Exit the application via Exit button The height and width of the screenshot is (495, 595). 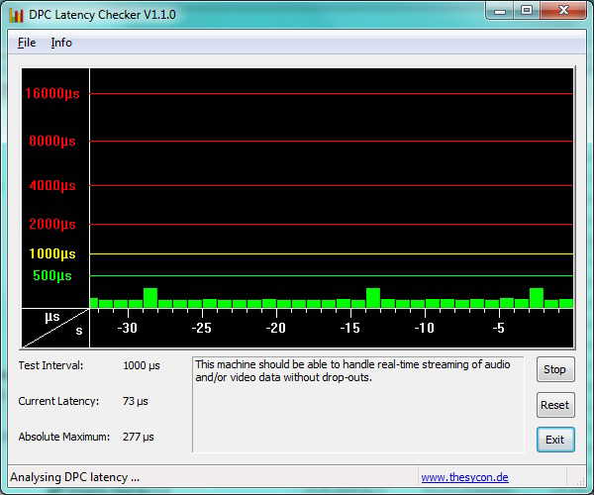[x=554, y=440]
